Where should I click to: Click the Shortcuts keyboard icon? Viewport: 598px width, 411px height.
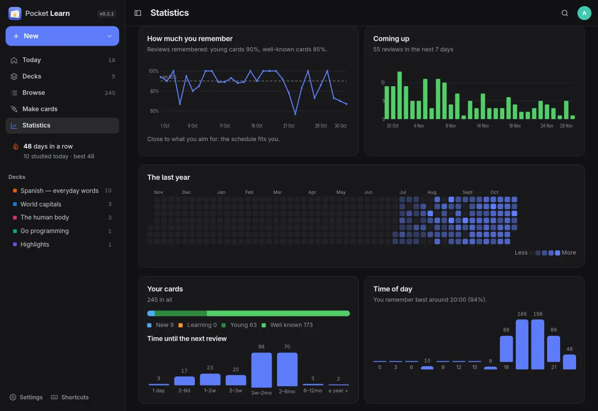coord(55,397)
